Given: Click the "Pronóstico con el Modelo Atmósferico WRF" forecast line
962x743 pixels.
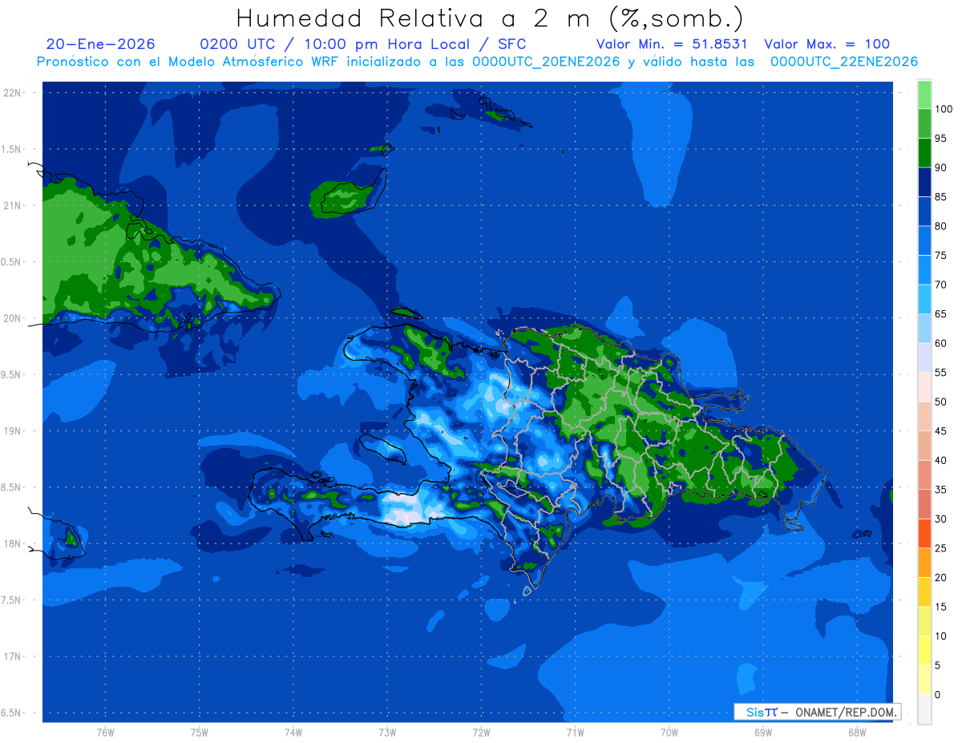Looking at the screenshot, I should point(477,61).
